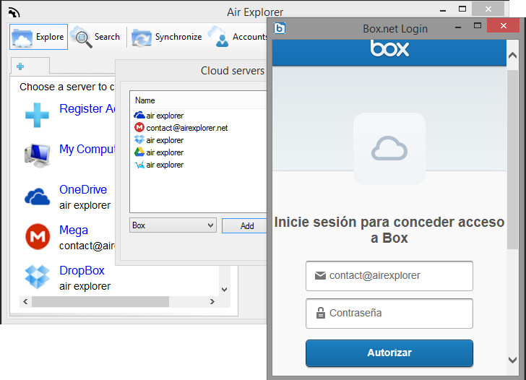
Task: Click the scroll up arrow in Box login
Action: pos(512,56)
